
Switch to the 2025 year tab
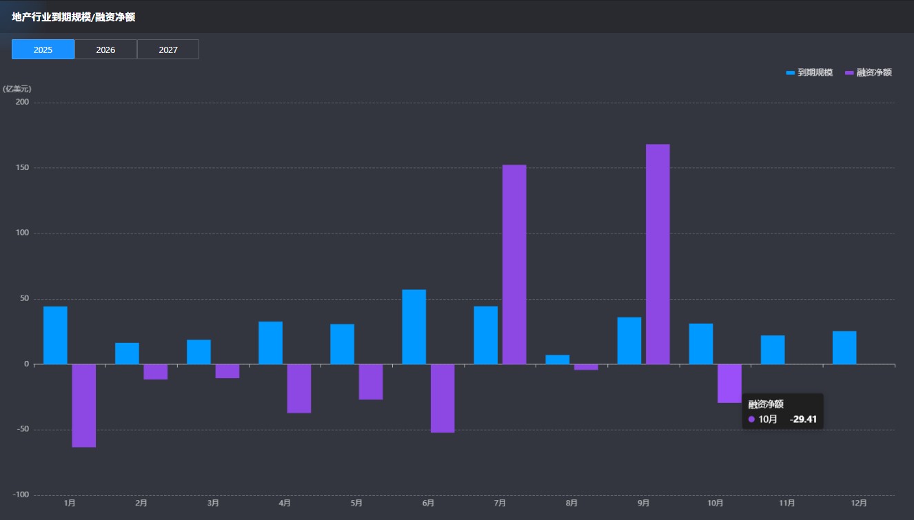(43, 50)
